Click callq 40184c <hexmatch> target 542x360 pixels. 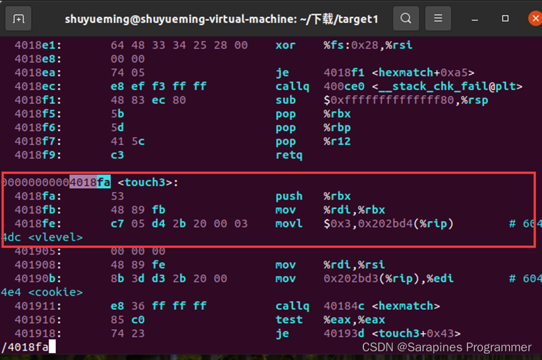click(382, 306)
